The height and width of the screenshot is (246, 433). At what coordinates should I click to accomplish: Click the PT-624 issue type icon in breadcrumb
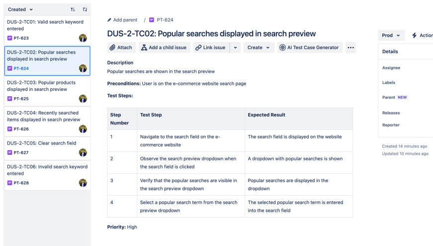pos(152,20)
